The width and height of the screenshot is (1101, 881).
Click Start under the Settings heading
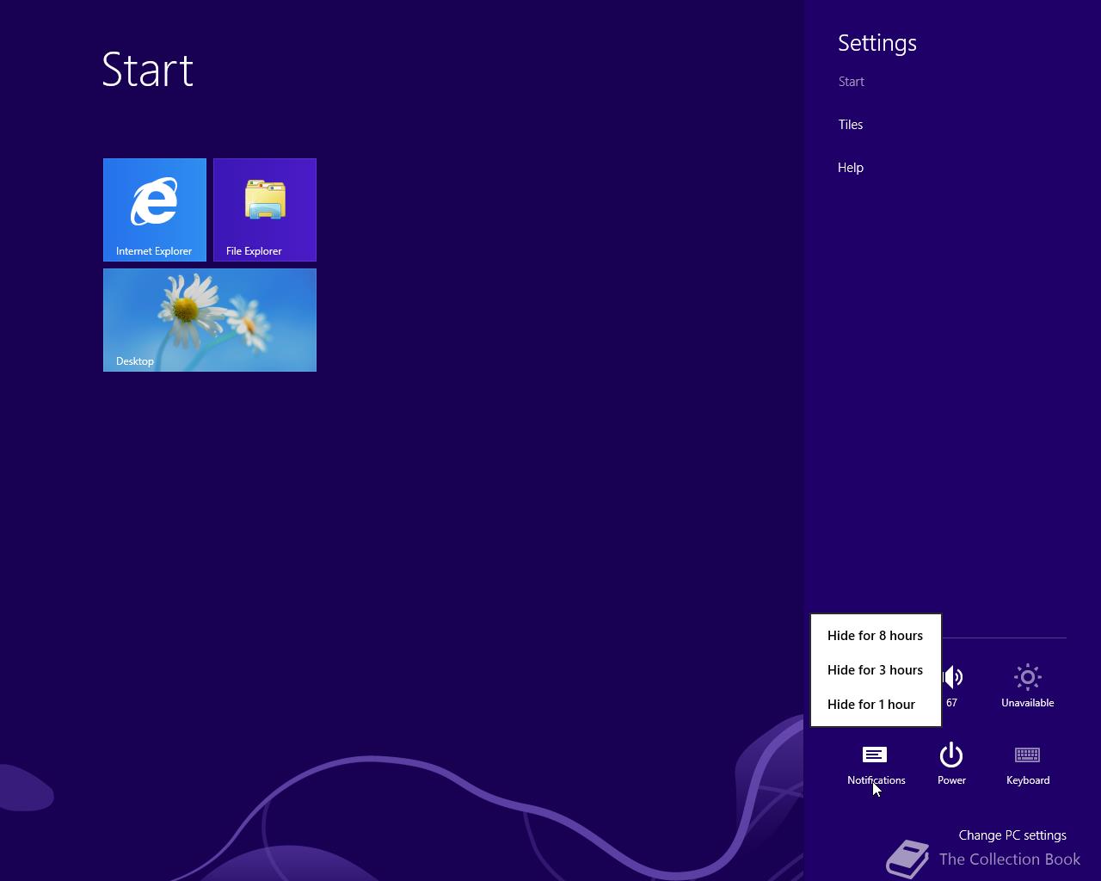[851, 81]
